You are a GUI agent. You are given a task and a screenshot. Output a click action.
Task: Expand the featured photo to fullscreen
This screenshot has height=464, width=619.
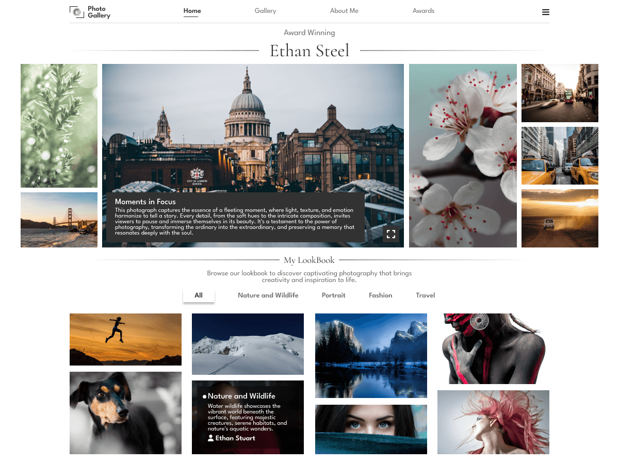[x=390, y=235]
